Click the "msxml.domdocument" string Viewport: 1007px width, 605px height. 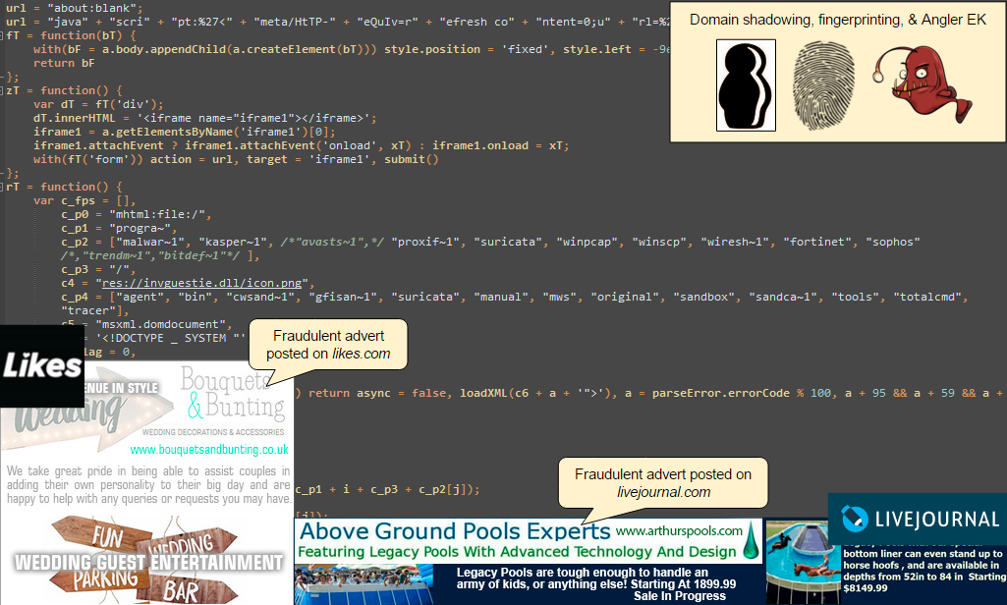(x=160, y=324)
